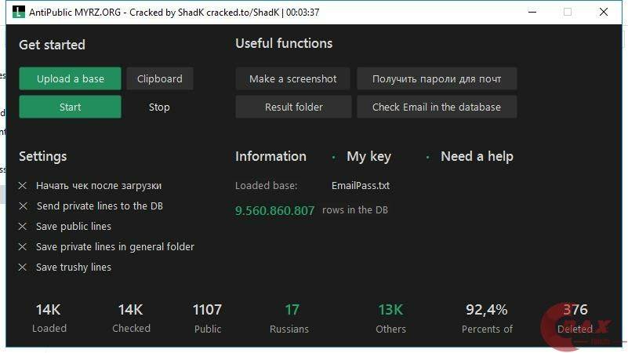
Task: Click the 9.560.860.807 rows count
Action: 274,210
